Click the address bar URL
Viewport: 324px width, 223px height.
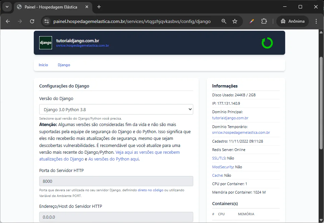[132, 21]
